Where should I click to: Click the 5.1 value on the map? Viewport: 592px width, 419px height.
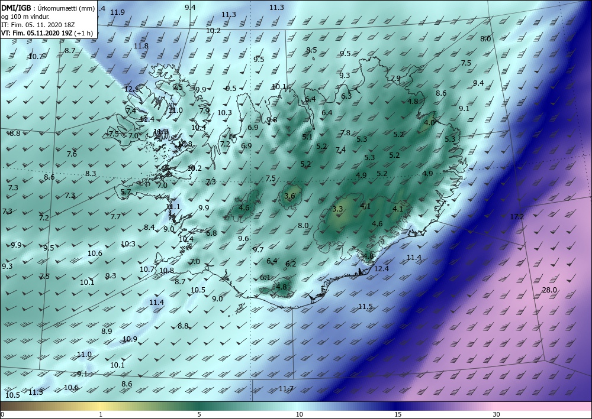307,137
